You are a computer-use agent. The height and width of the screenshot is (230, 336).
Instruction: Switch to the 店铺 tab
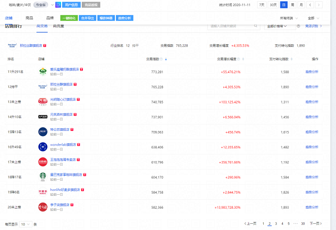coord(8,18)
